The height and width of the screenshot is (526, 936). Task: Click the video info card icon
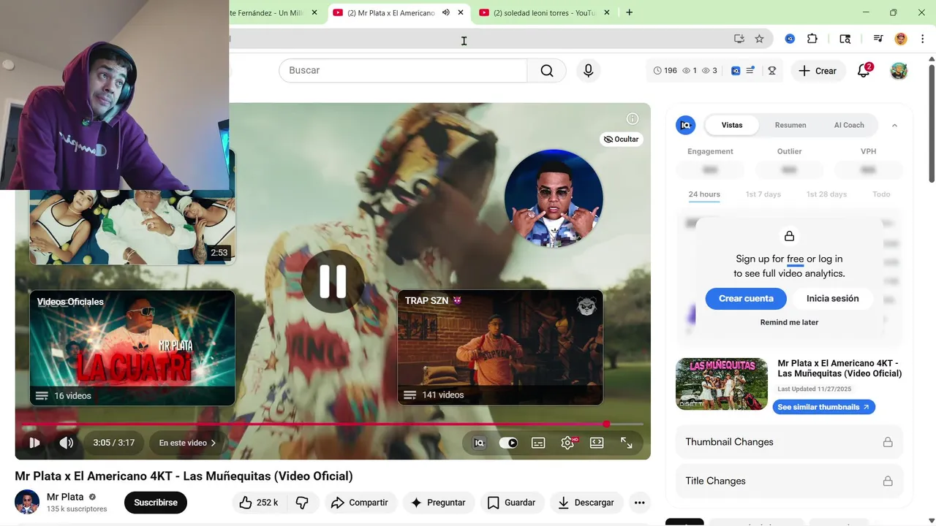tap(633, 118)
